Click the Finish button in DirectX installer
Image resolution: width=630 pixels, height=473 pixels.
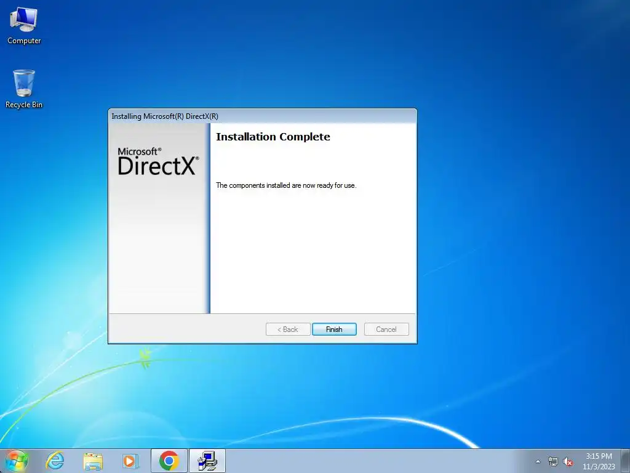[x=334, y=329]
